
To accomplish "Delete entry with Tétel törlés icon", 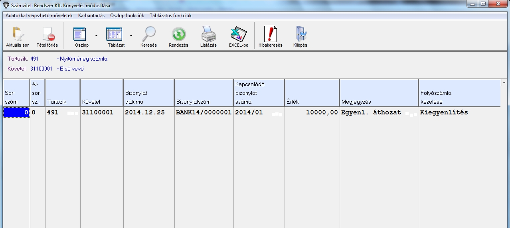I will (47, 35).
